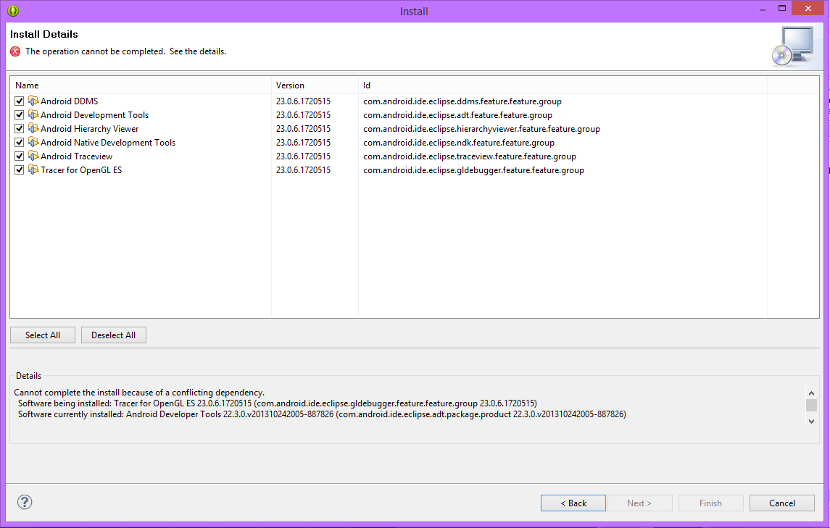
Task: Click the Eclipse icon in the title bar
Action: (13, 11)
